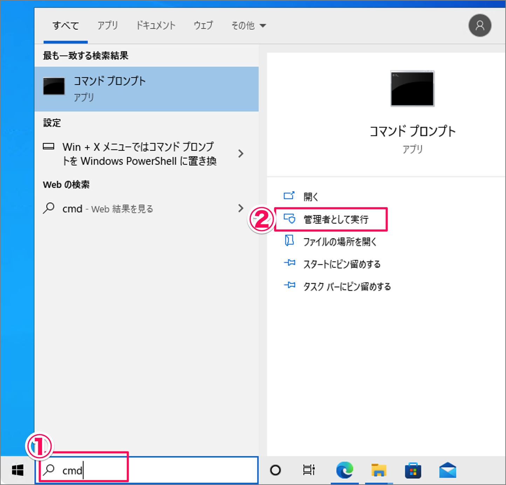Viewport: 506px width, 485px height.
Task: Expand the Win + X PowerShell setting
Action: 241,153
